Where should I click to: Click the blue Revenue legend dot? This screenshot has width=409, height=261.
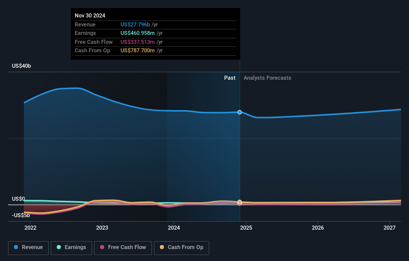pos(16,247)
